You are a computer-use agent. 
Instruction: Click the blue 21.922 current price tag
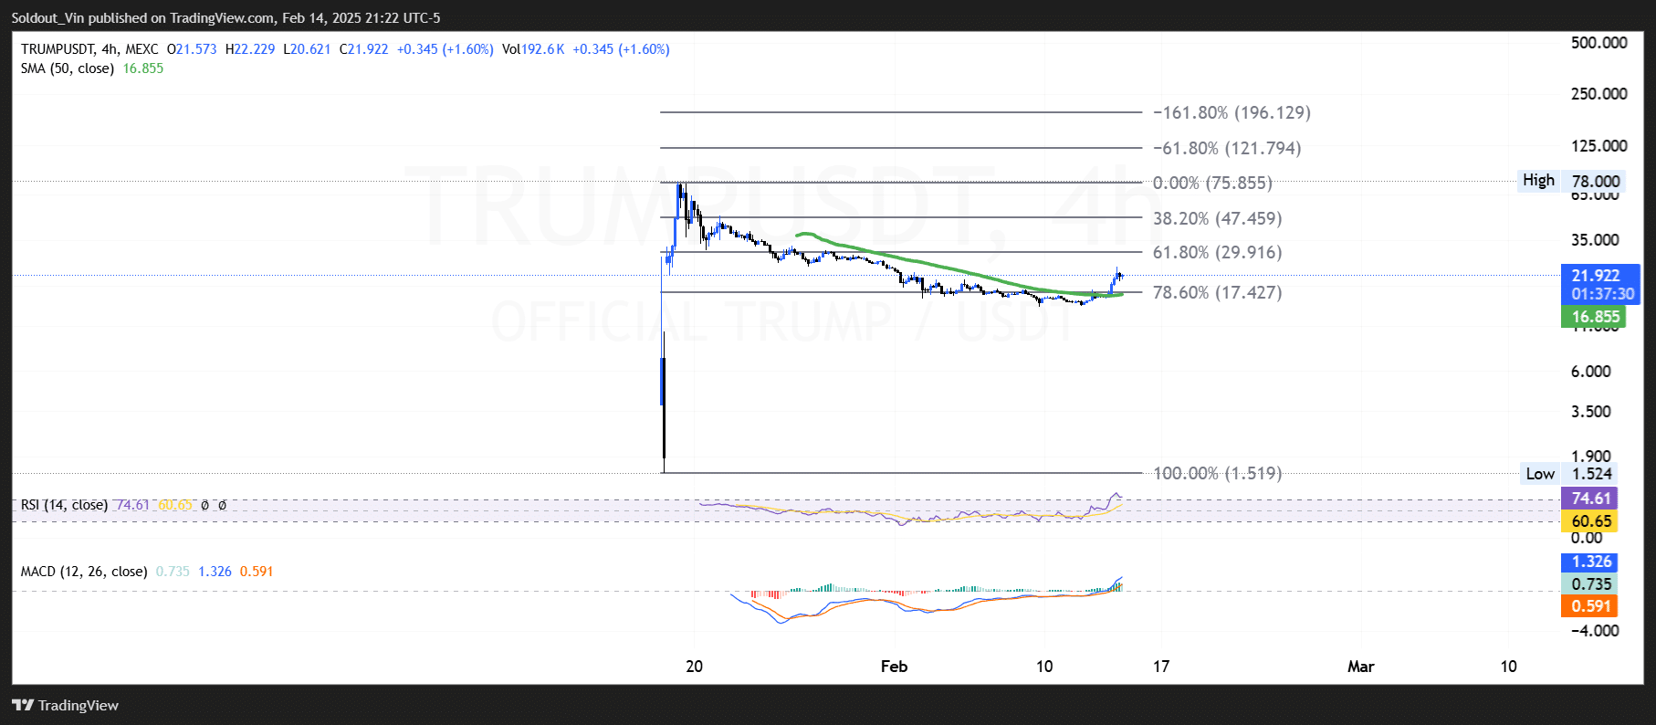1596,275
